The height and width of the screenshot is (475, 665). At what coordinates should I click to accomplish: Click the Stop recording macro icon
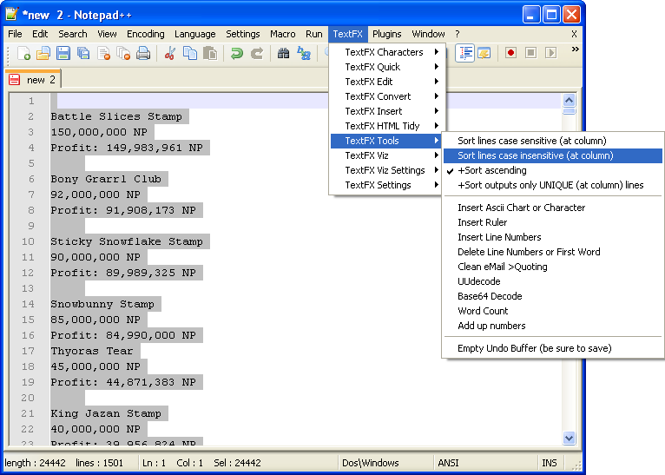pyautogui.click(x=530, y=53)
